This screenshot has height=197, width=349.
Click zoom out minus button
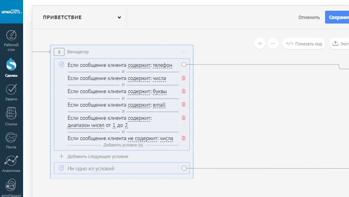pos(273,43)
